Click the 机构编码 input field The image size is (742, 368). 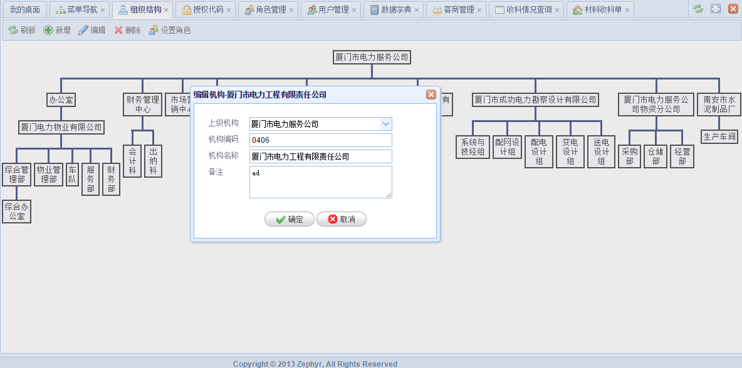coord(321,140)
